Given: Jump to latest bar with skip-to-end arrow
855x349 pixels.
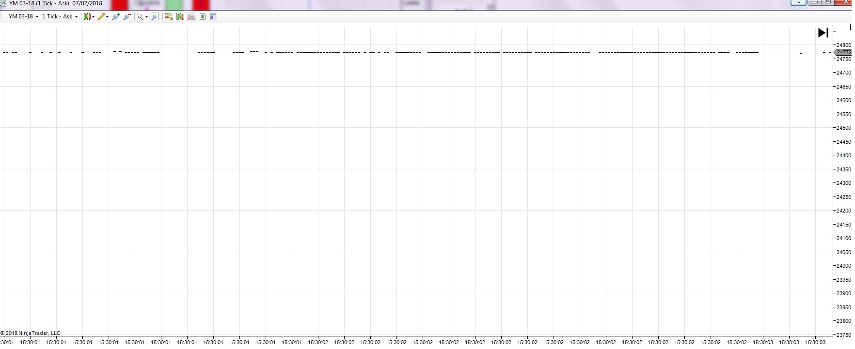Looking at the screenshot, I should pos(823,32).
